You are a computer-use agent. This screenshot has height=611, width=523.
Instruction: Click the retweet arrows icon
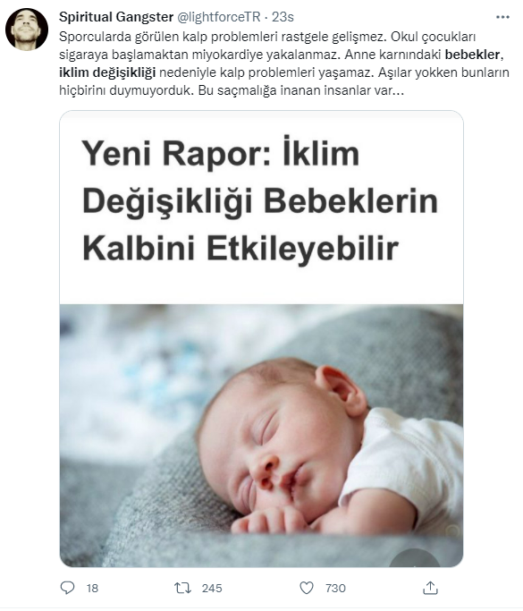[182, 588]
